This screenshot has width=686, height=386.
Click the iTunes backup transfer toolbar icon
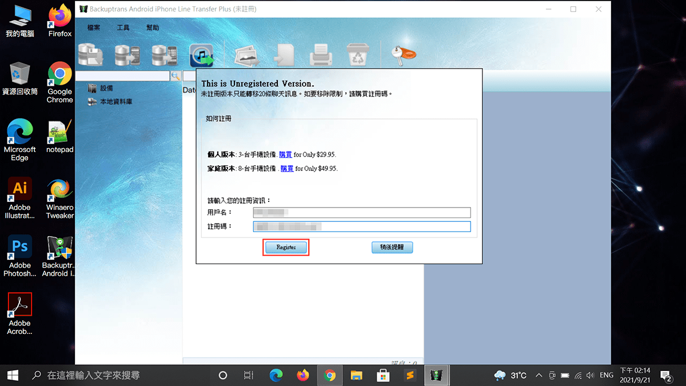(x=201, y=55)
